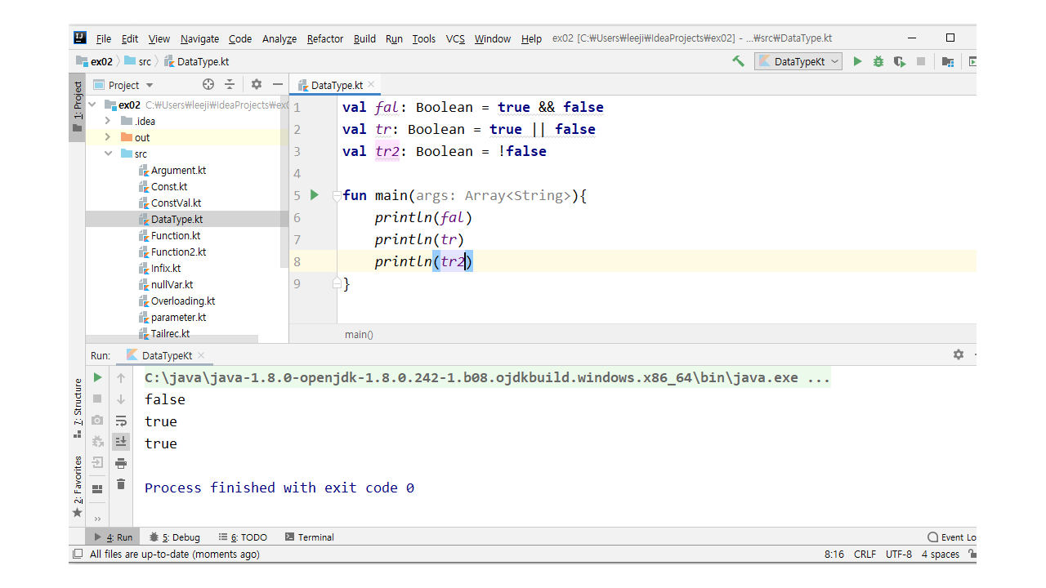Open the DataTypeKt run configuration dropdown
The width and height of the screenshot is (1046, 588).
coord(798,61)
